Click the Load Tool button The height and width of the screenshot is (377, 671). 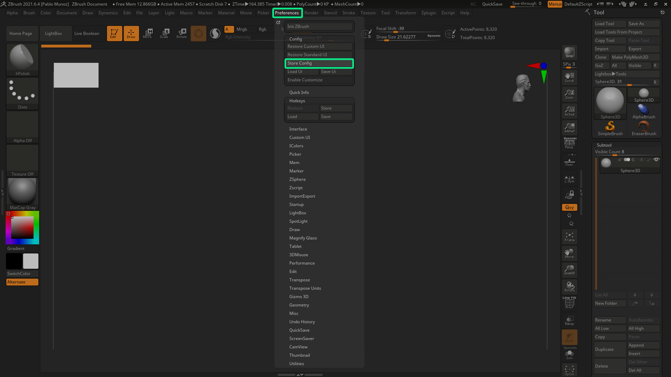tap(610, 24)
